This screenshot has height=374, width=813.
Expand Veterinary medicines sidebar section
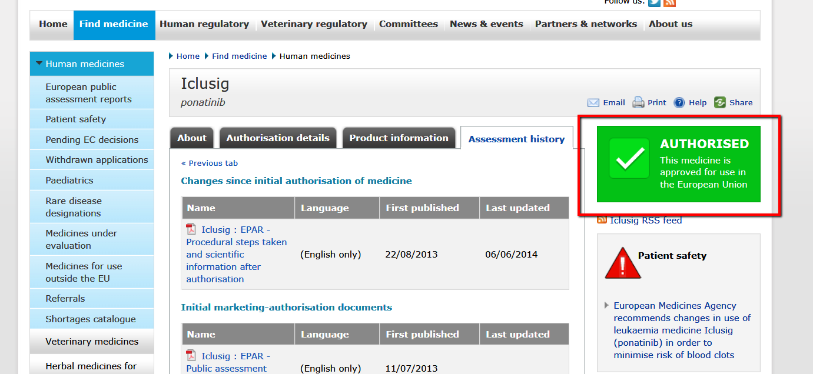(92, 341)
